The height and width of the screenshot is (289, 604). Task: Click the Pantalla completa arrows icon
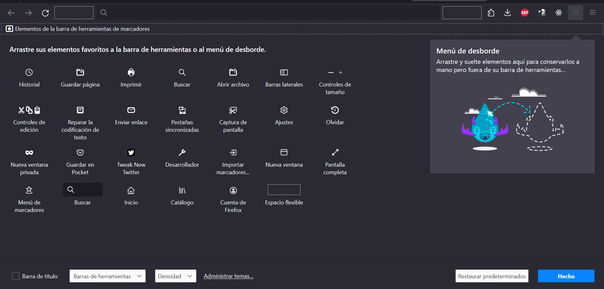[x=335, y=153]
